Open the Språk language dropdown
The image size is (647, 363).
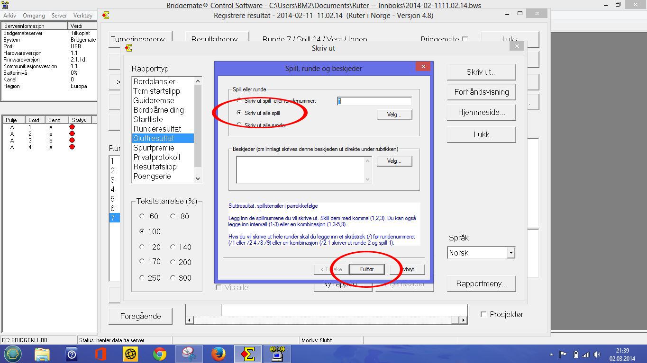tap(510, 253)
